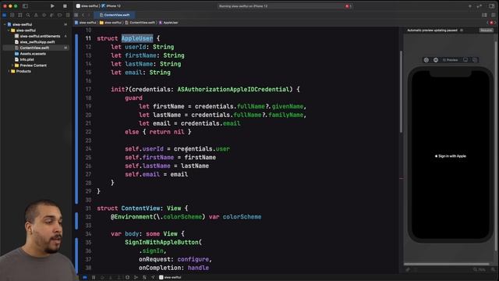Click the Library plus button
Screen dimensions: 499x281
(470, 6)
